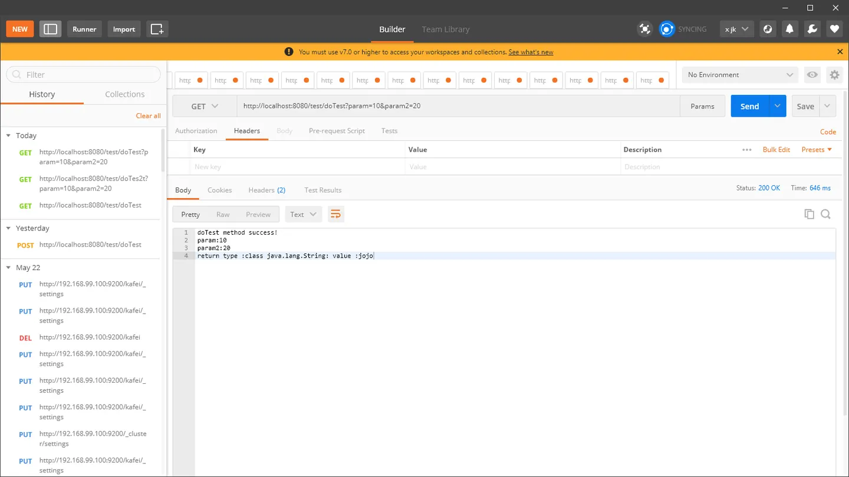Switch to the Collections tab
The image size is (849, 477).
pos(124,94)
